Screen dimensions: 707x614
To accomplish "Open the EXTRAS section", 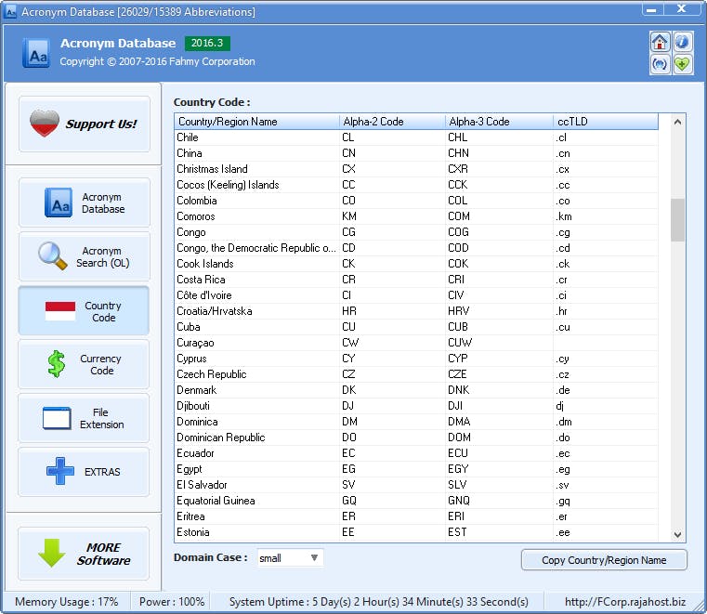I will tap(84, 472).
